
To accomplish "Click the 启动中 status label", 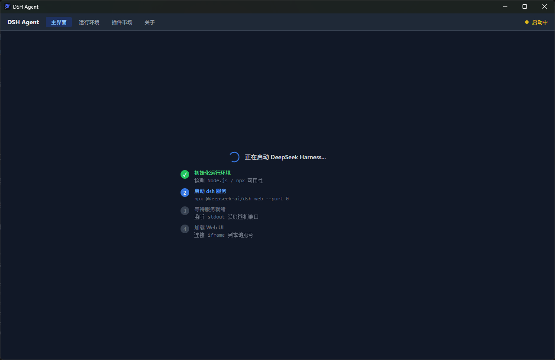I will [x=540, y=22].
